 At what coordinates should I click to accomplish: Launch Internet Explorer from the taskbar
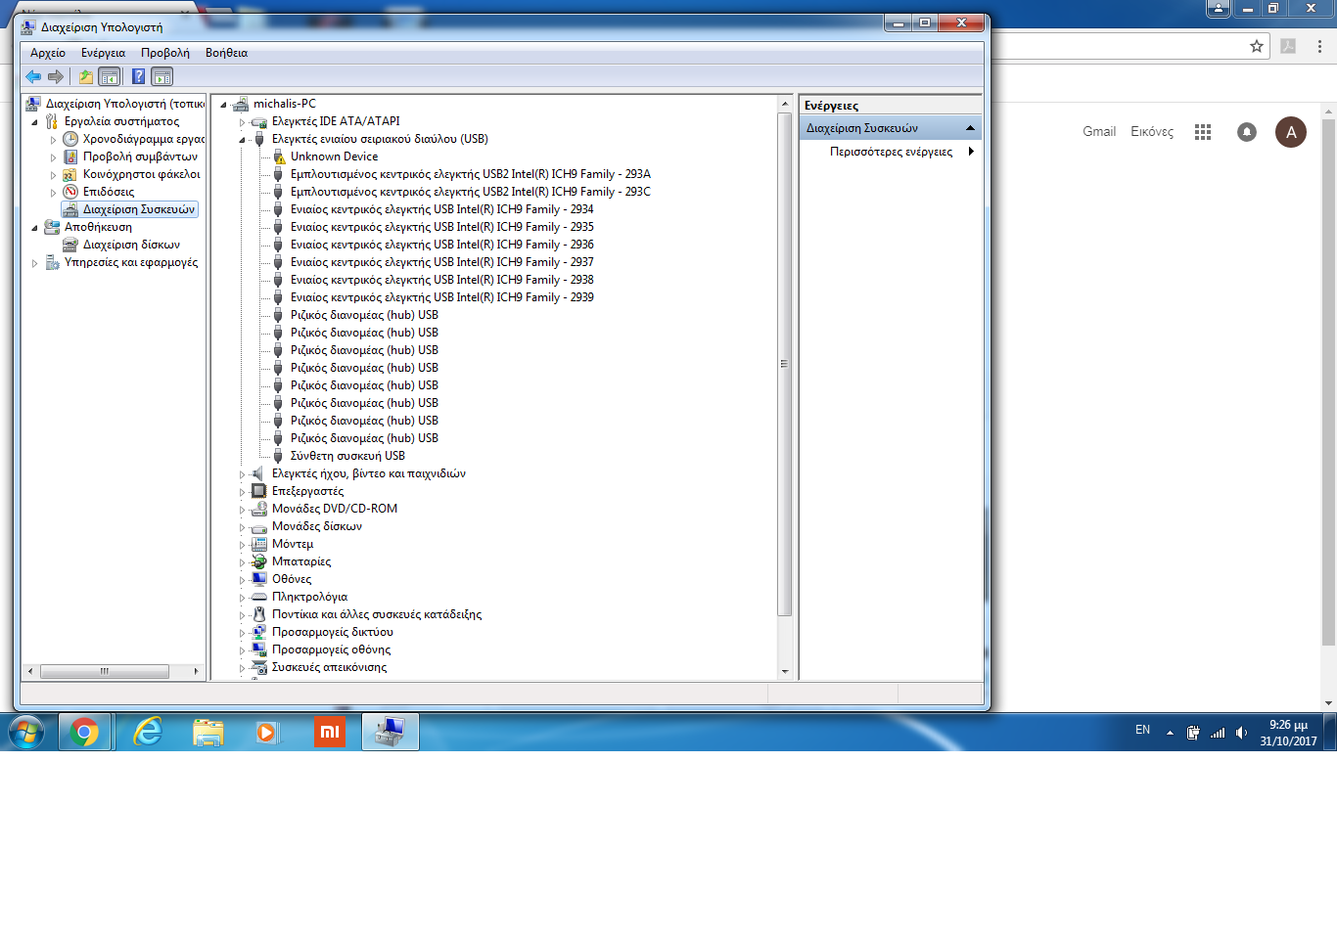[148, 732]
